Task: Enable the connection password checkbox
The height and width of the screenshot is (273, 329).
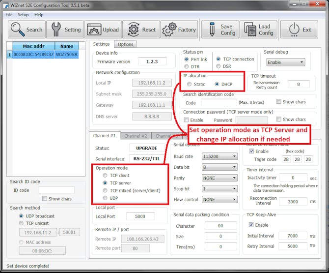Action: tap(186, 120)
